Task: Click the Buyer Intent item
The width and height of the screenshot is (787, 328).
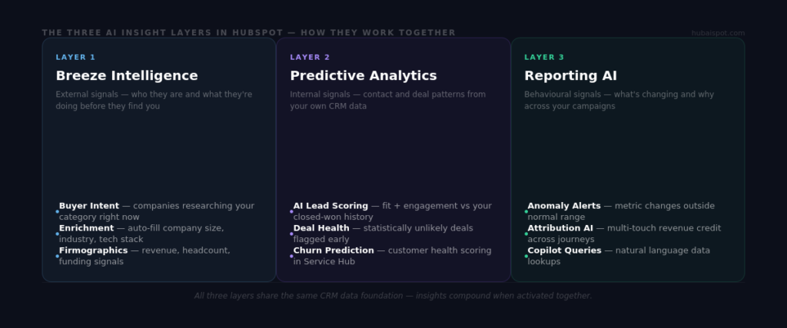Action: click(156, 211)
